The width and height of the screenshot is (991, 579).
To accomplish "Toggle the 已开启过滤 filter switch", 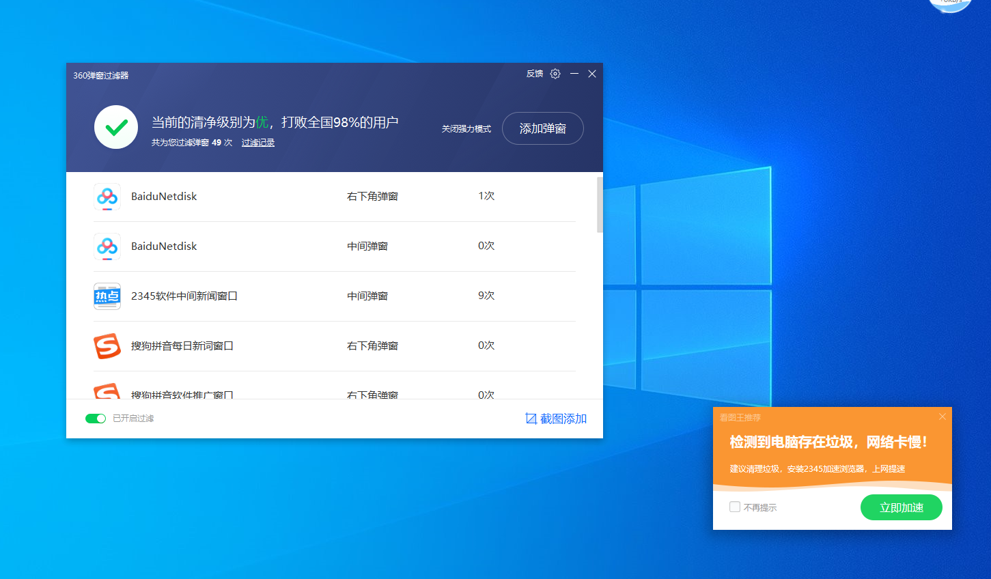I will point(96,419).
